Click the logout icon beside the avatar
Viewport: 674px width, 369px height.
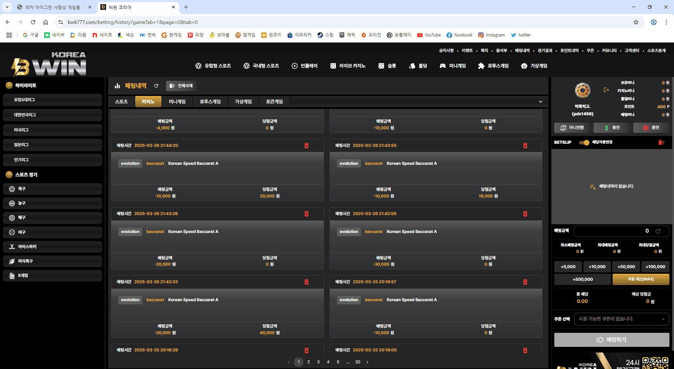click(x=606, y=90)
